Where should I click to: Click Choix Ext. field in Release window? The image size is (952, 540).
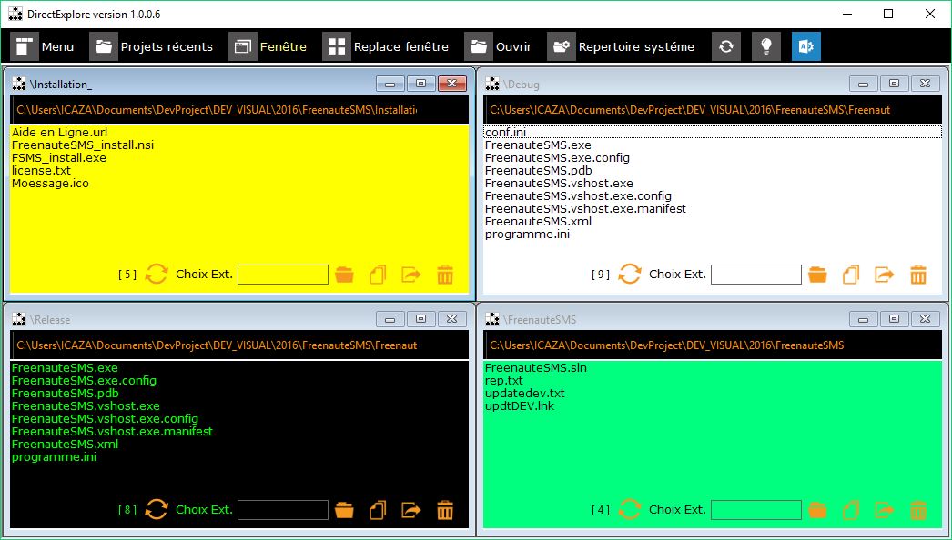point(283,510)
